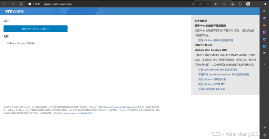This screenshot has width=269, height=139.
Task: Add page to favorites star
Action: [208, 4]
